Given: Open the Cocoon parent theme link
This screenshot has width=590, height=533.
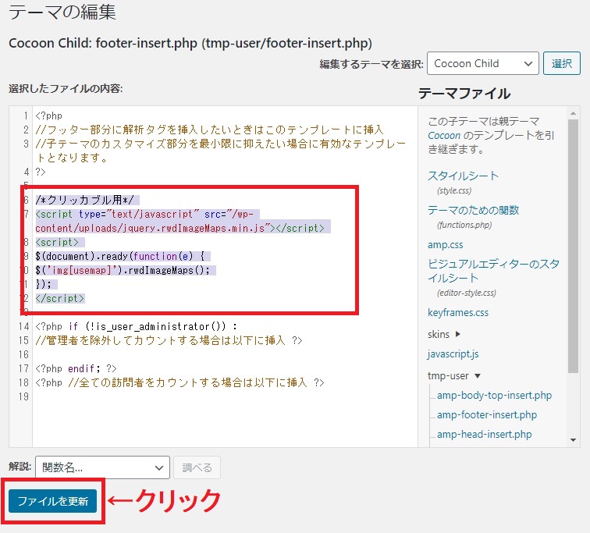Looking at the screenshot, I should pos(444,136).
